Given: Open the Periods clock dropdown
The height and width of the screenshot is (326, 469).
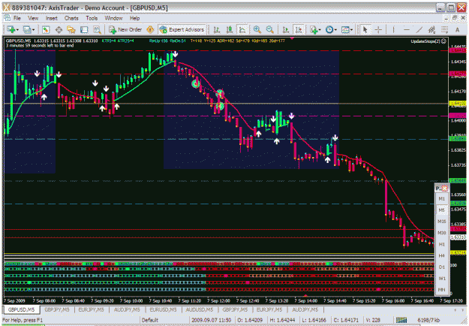Looking at the screenshot, I should [331, 29].
